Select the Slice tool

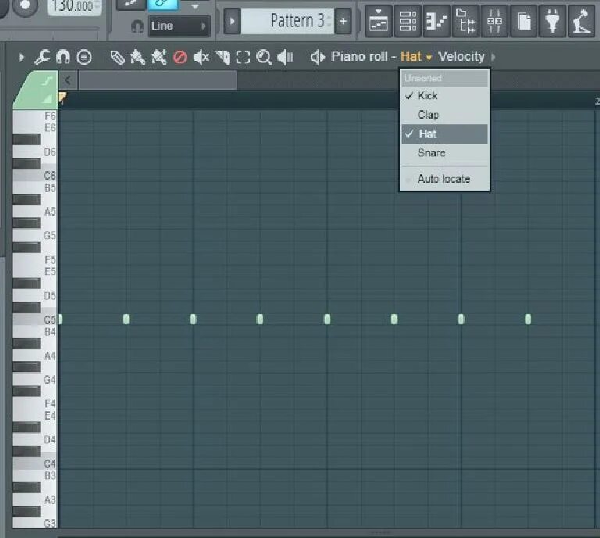[x=223, y=57]
